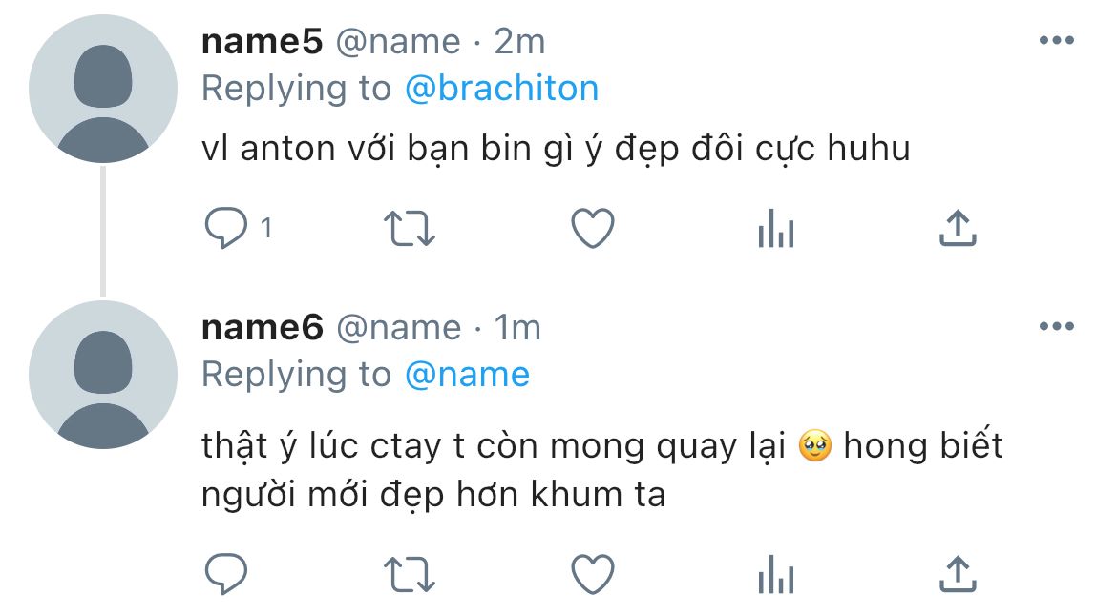The height and width of the screenshot is (615, 1117).
Task: Open name5's profile picture
Action: click(x=103, y=89)
